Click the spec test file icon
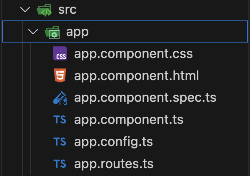The width and height of the screenshot is (250, 176). 60,98
